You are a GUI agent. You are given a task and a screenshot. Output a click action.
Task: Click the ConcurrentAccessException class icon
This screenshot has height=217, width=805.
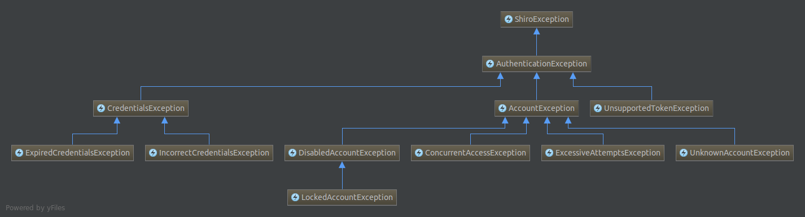coord(419,153)
